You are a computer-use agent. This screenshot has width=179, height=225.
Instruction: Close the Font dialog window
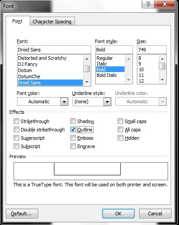[165, 4]
